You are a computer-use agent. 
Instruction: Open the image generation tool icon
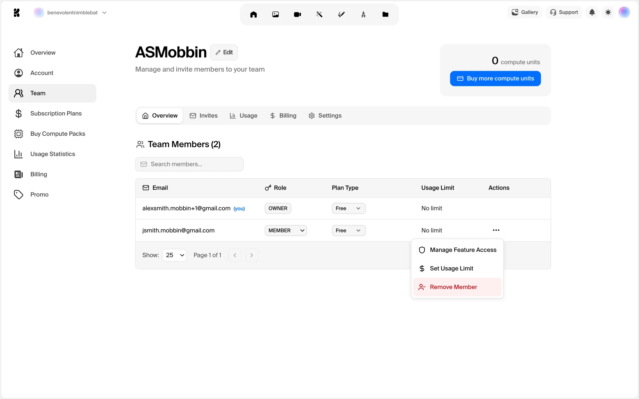click(x=275, y=14)
